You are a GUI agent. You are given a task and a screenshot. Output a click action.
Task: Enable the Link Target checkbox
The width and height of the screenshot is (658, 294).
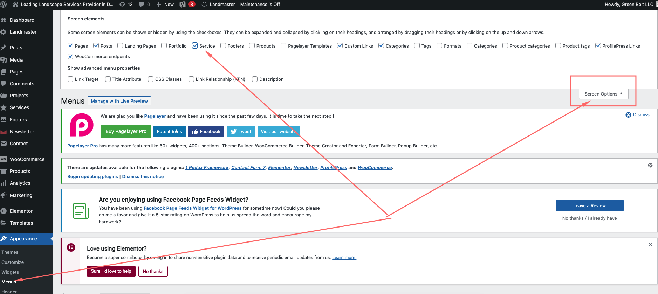coord(70,79)
